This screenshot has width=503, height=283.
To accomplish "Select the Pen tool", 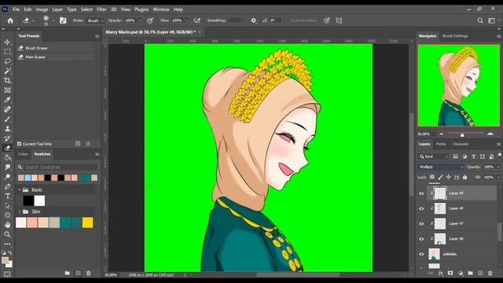I will [7, 186].
